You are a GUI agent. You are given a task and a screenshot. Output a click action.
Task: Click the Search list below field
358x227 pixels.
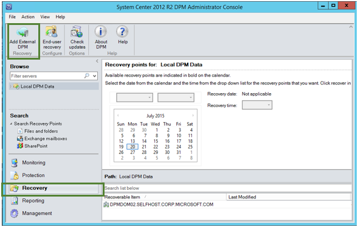click(227, 188)
